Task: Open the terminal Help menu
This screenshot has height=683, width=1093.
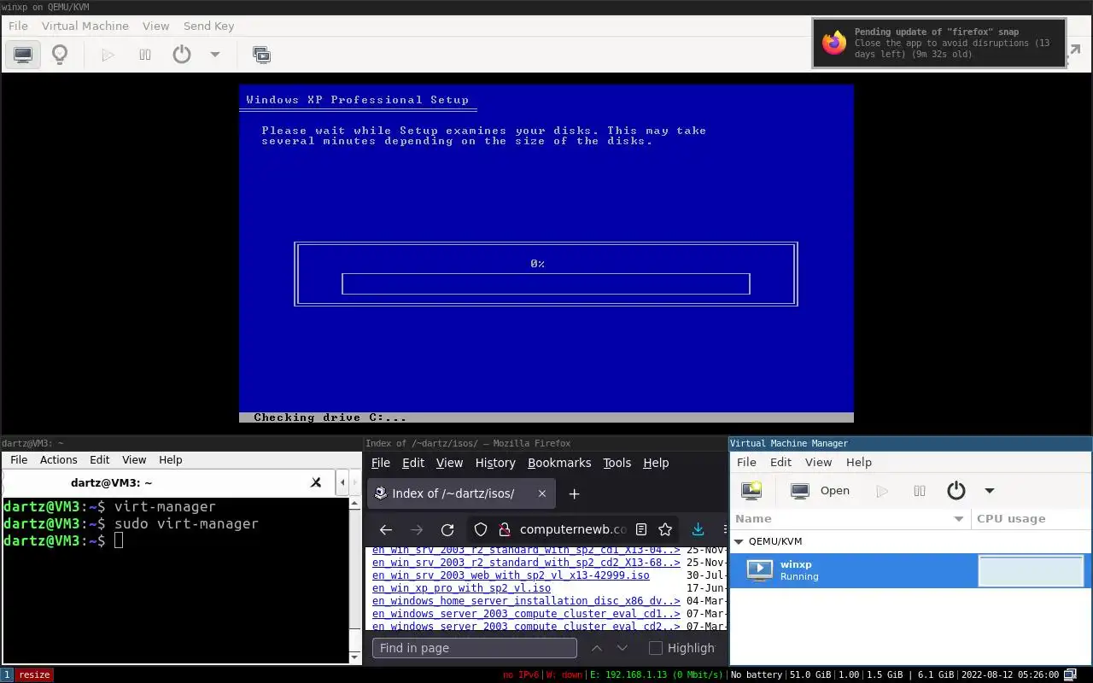Action: coord(171,459)
